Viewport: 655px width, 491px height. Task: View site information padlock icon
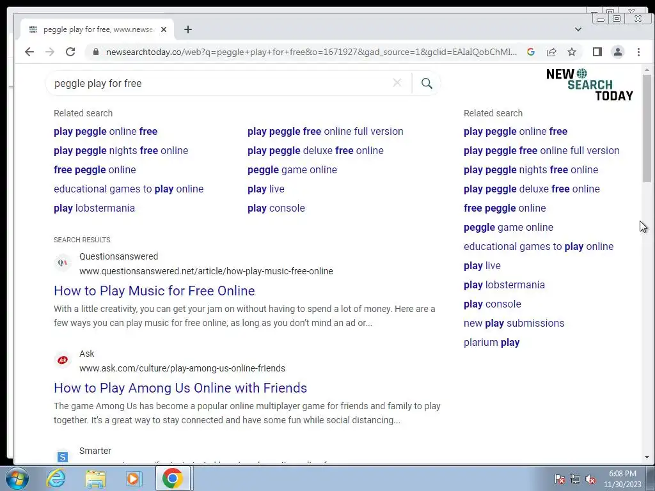(96, 52)
